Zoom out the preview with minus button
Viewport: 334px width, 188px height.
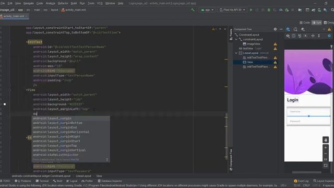coord(326,154)
